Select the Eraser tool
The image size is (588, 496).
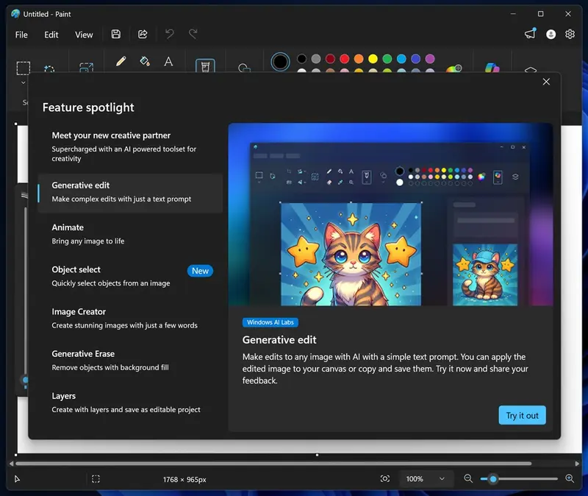click(205, 63)
